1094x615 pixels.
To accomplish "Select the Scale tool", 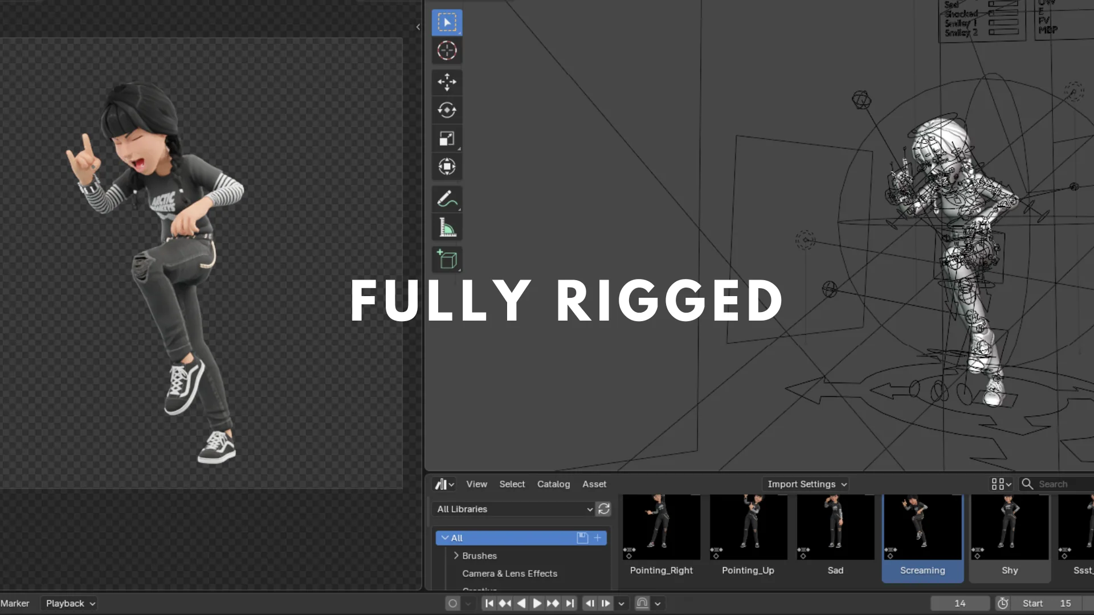I will 447,138.
